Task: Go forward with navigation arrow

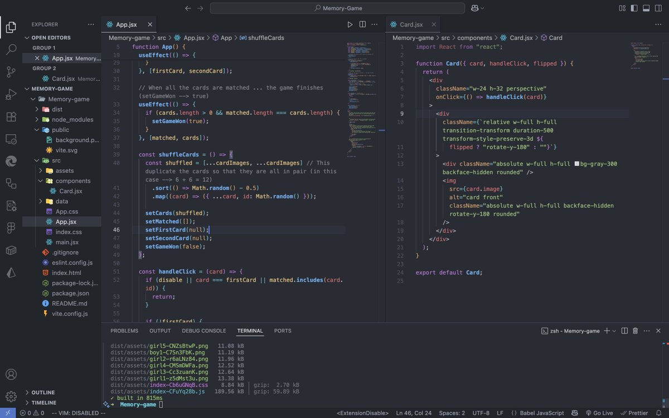Action: coord(200,8)
